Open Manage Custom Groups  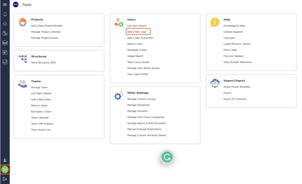click(x=141, y=99)
